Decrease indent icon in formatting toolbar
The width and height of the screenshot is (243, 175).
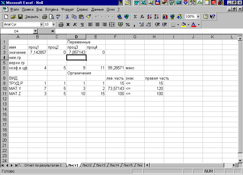(157, 25)
